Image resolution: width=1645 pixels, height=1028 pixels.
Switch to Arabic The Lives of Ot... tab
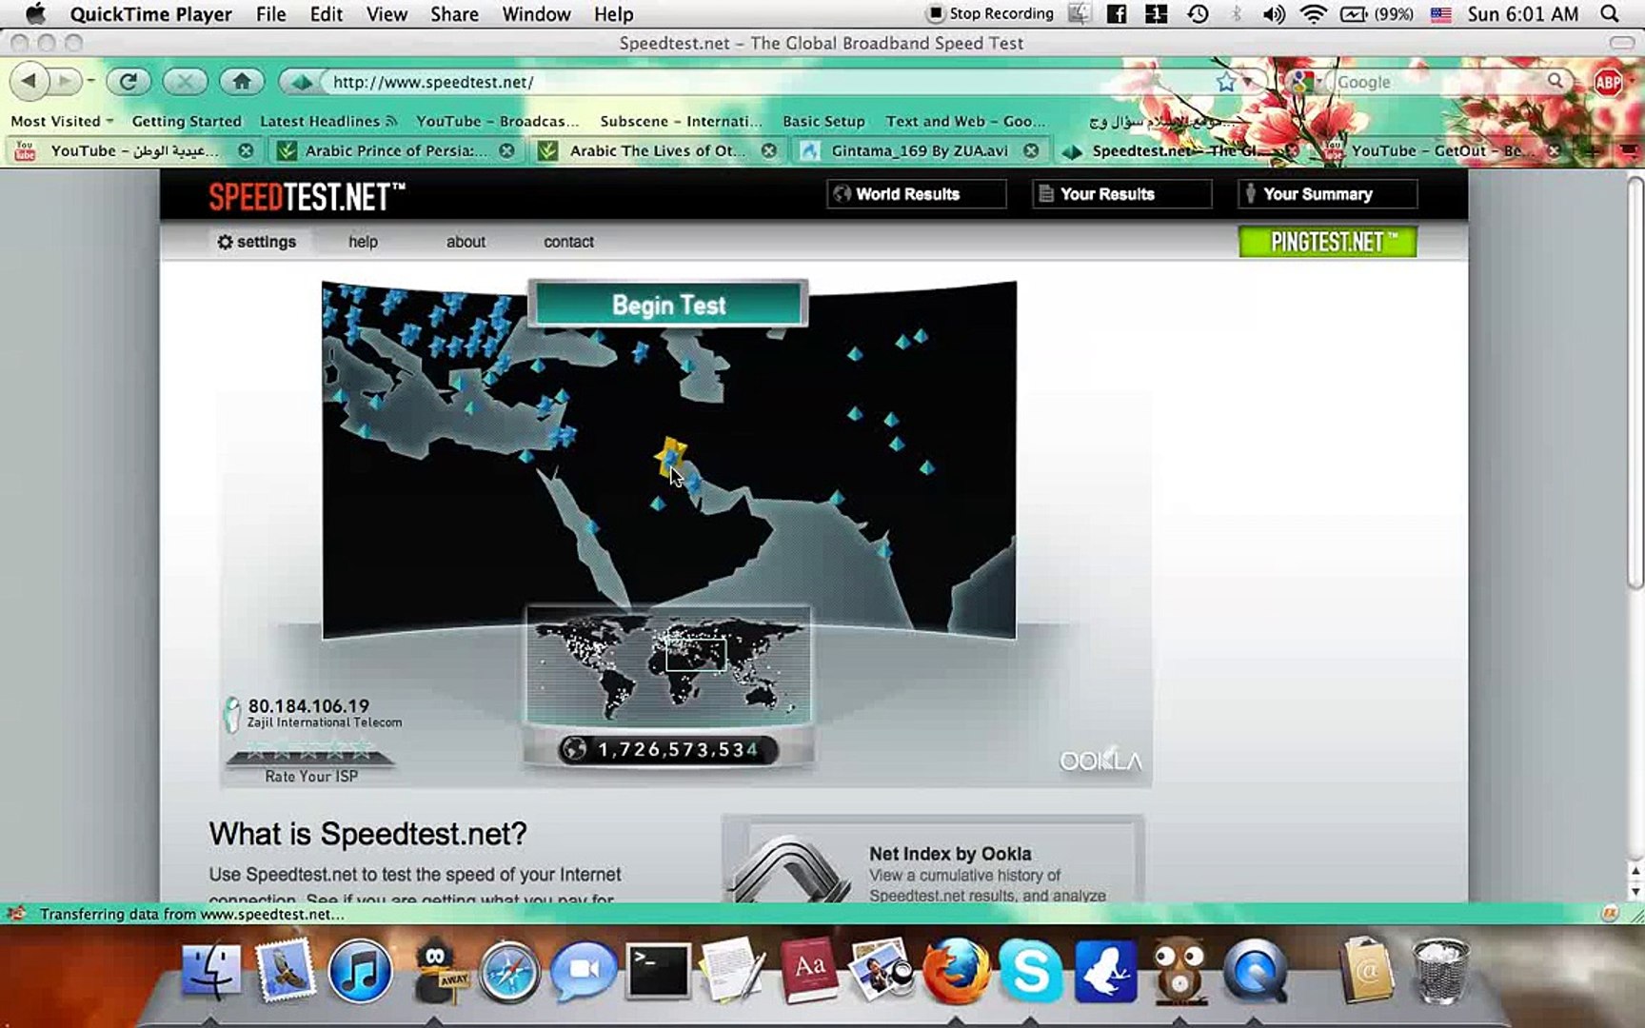tap(656, 150)
